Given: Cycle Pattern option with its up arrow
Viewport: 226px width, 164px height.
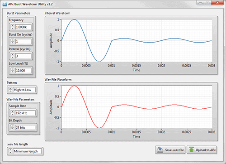Looking at the screenshot, I should click(10, 88).
